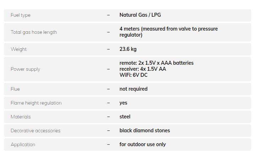
Task: Click the "Total gas hose length" label
Action: tap(34, 32)
